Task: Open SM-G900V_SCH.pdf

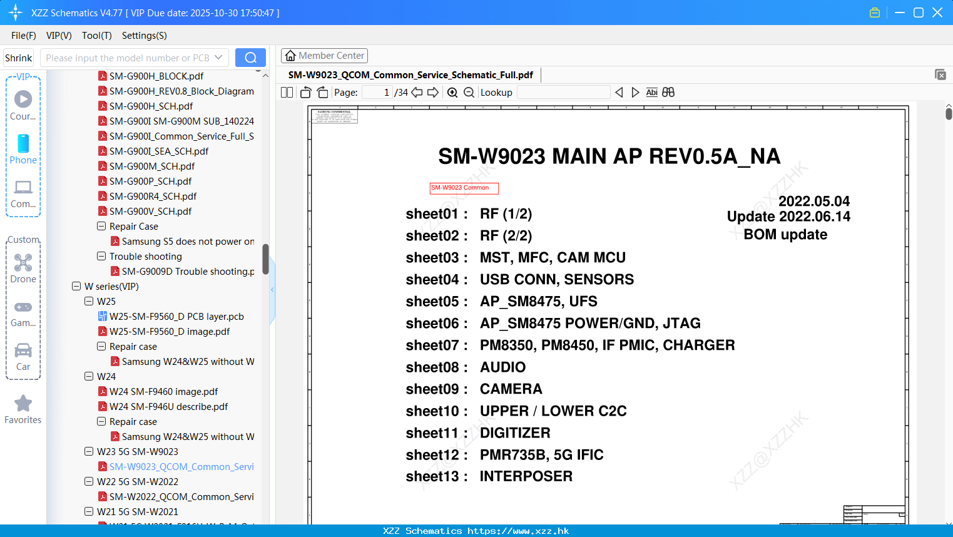Action: coord(151,212)
